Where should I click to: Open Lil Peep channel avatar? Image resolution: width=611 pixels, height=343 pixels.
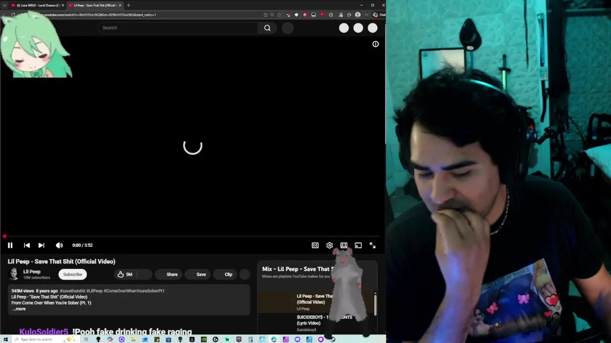point(14,274)
